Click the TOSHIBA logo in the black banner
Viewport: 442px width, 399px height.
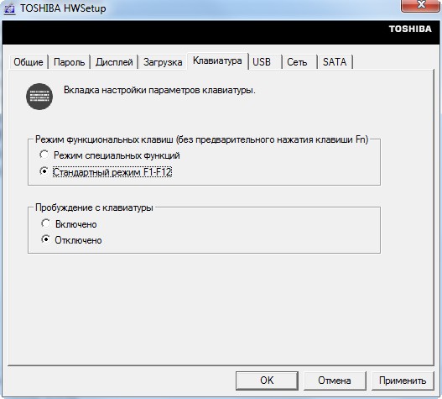coord(410,29)
